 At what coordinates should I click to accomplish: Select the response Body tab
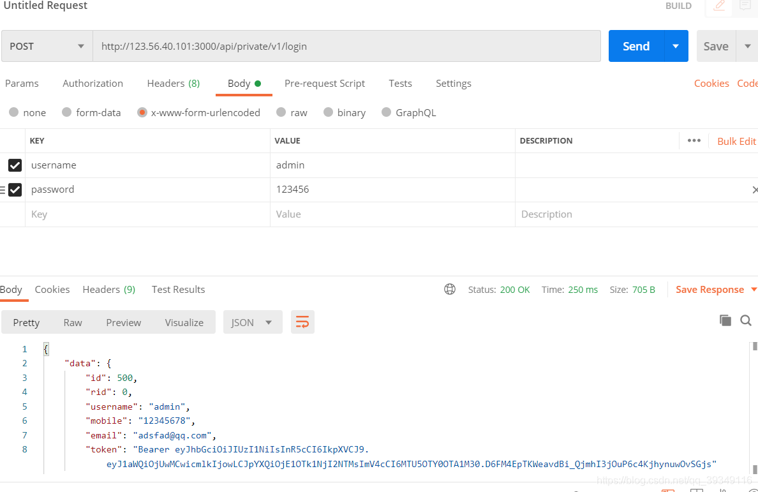[x=11, y=290]
